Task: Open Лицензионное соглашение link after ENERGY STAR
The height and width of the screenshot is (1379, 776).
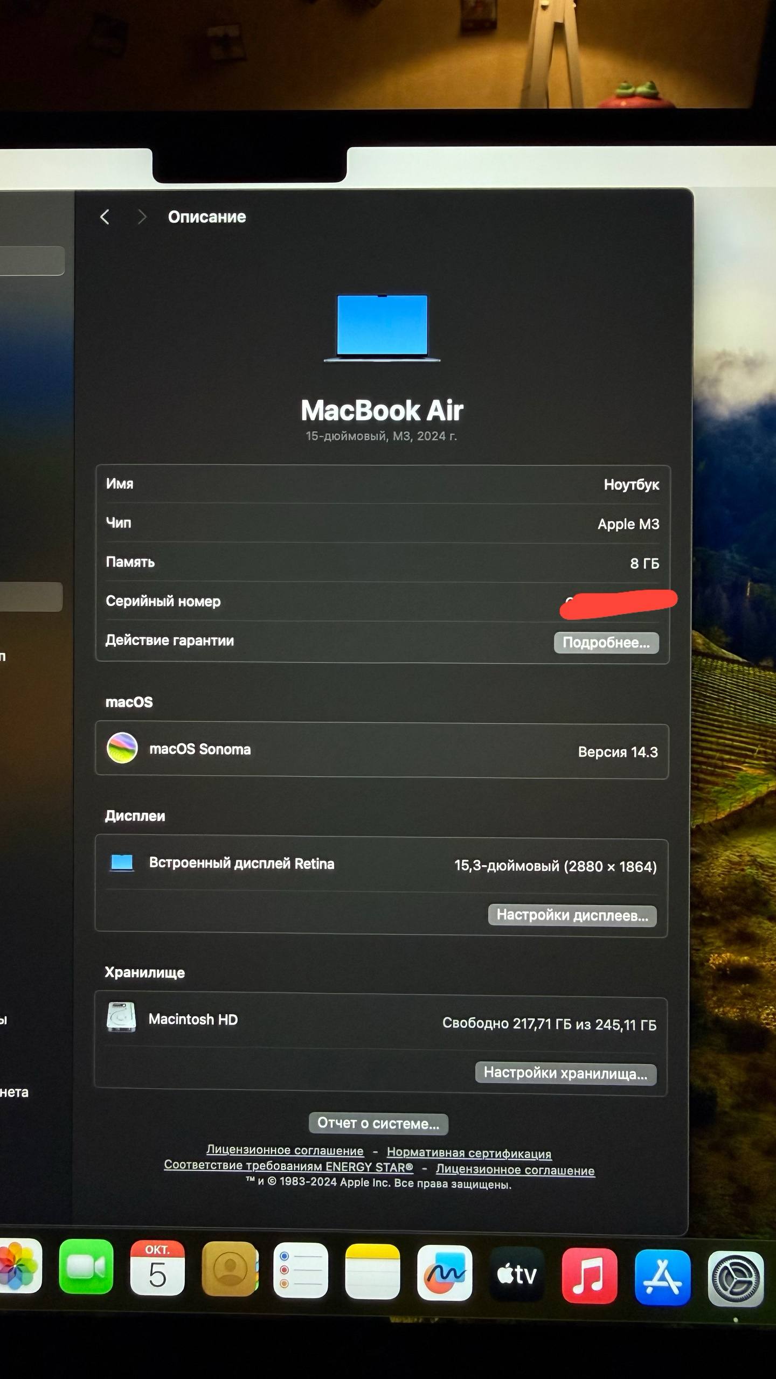Action: [515, 1169]
